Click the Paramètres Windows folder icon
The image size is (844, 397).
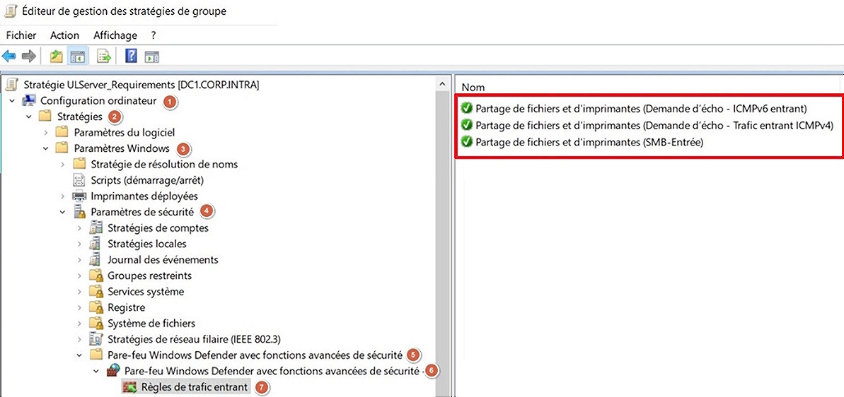point(63,148)
